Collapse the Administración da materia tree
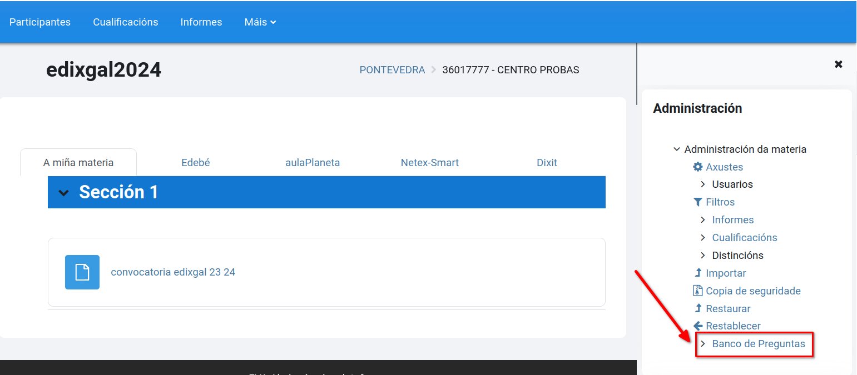Image resolution: width=857 pixels, height=375 pixels. pyautogui.click(x=677, y=149)
